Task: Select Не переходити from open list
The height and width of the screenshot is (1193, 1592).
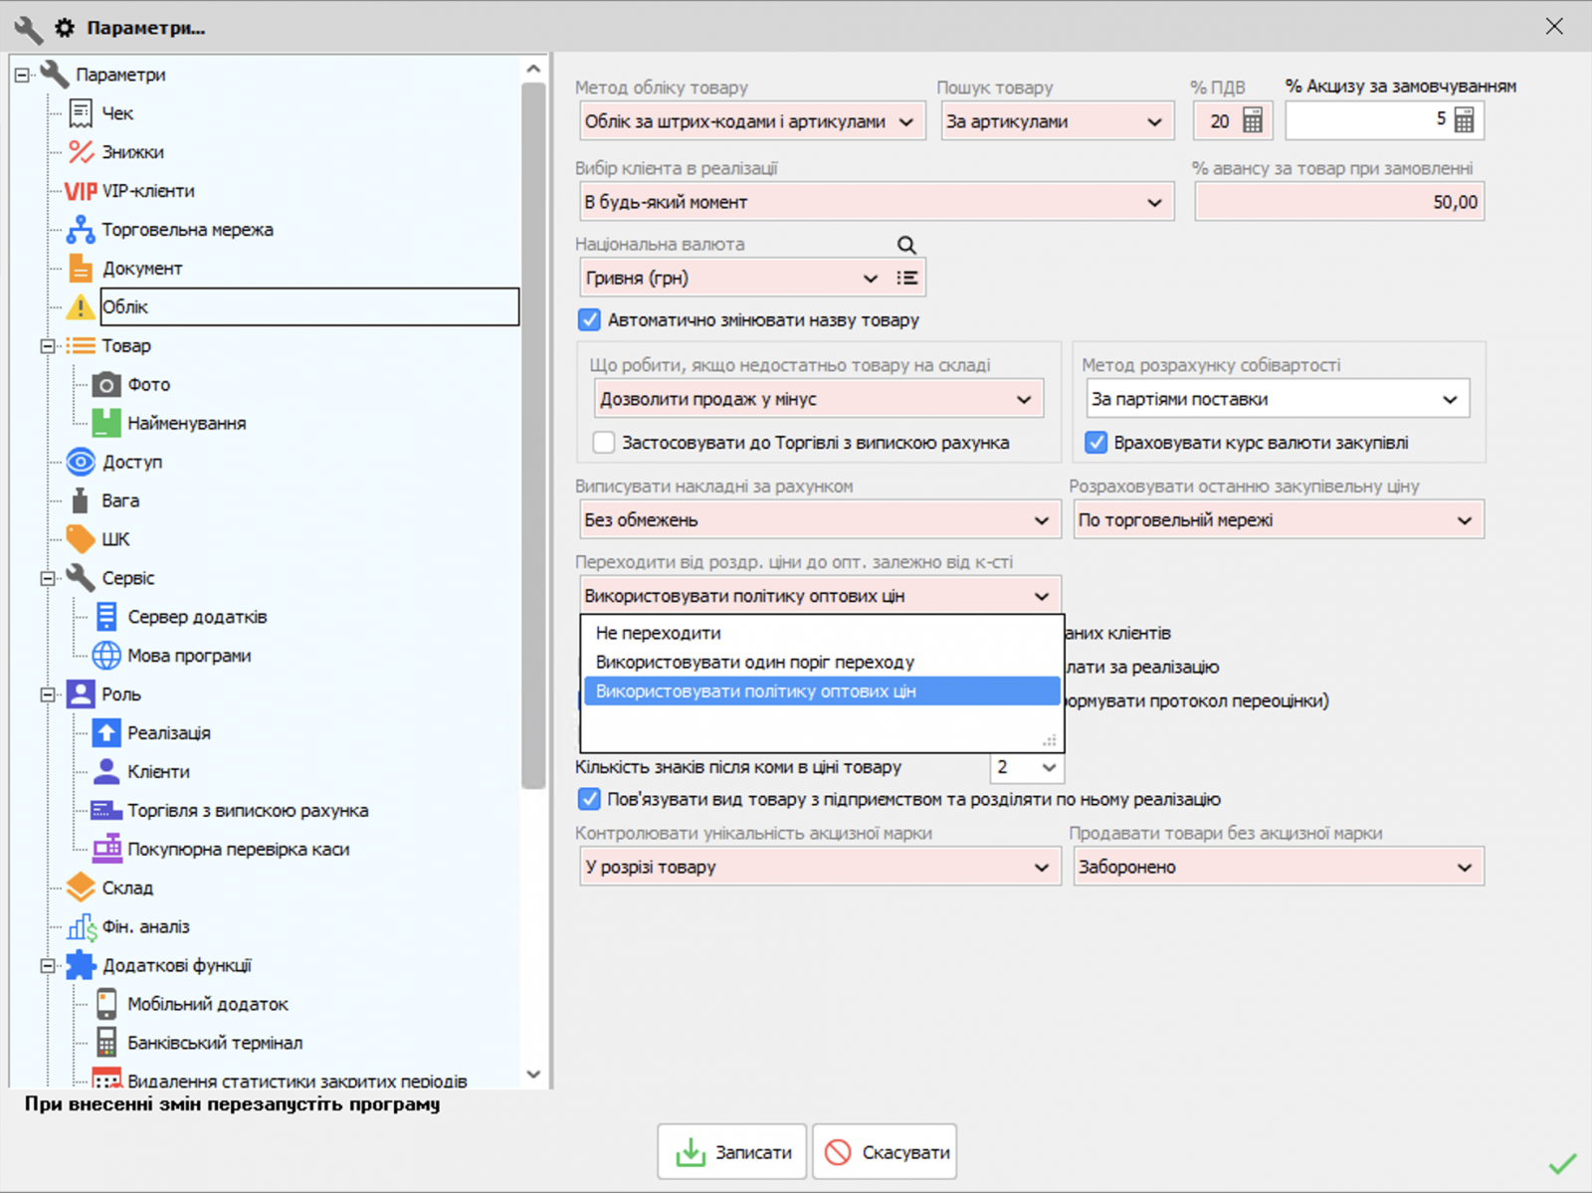Action: [x=658, y=632]
